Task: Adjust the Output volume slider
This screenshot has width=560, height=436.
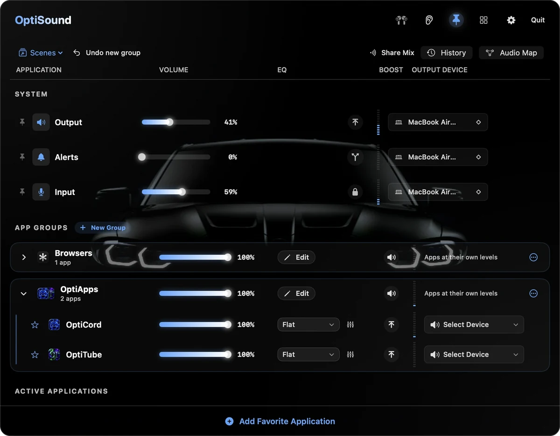Action: coord(176,122)
